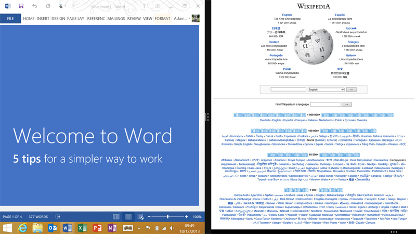Click the search go arrow button

click(x=352, y=89)
